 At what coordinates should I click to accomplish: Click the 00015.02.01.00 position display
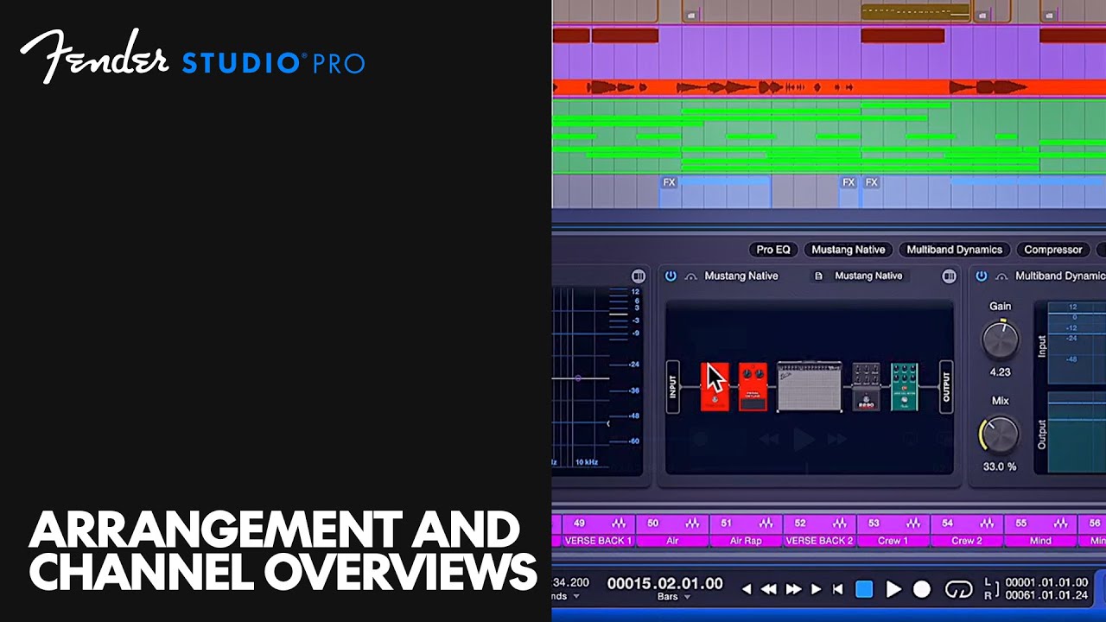[664, 583]
